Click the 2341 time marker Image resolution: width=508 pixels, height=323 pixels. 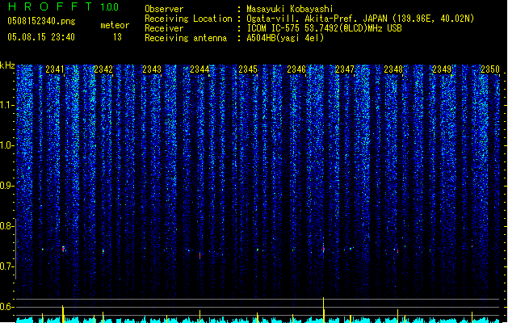[x=55, y=69]
